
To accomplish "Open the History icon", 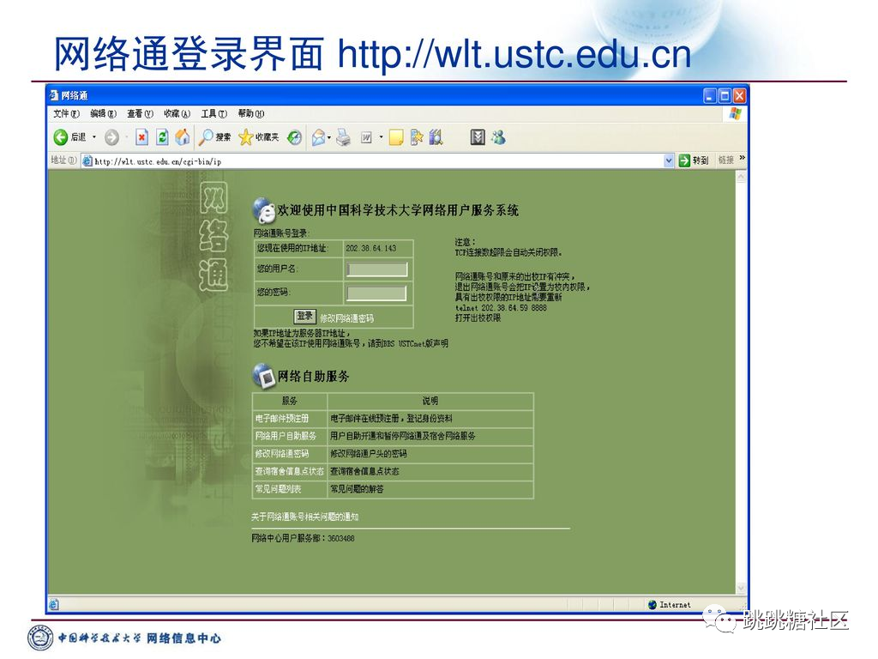I will tap(295, 136).
